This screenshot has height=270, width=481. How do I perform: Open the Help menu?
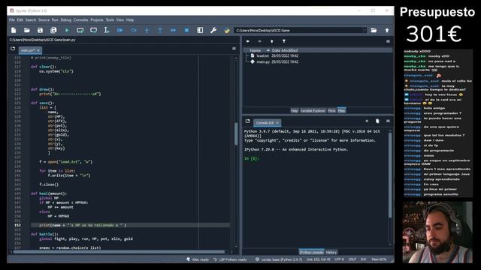[130, 20]
